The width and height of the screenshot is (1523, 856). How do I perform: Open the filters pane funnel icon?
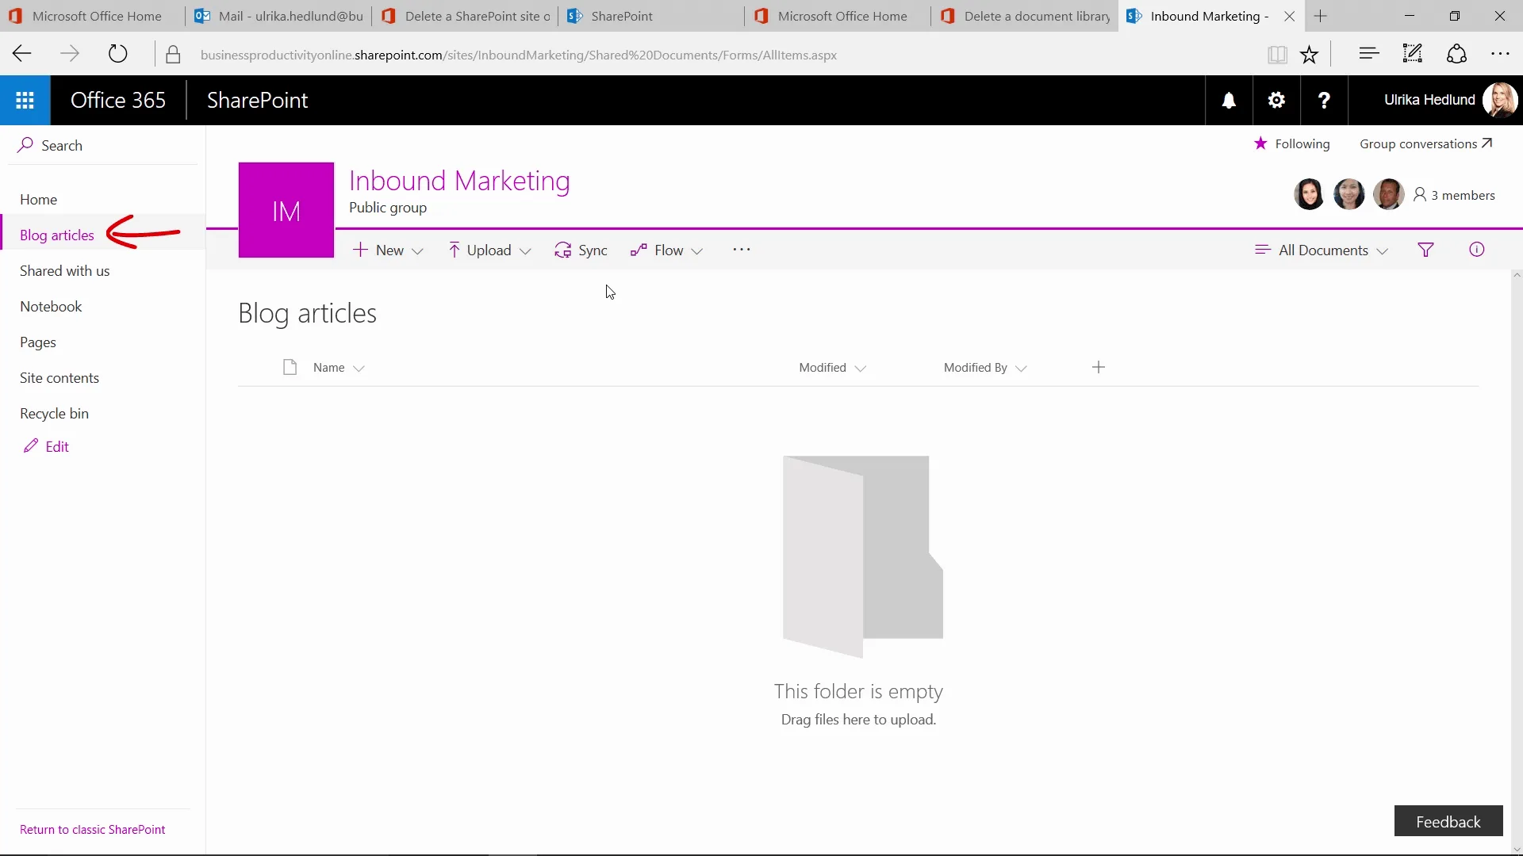pos(1425,250)
